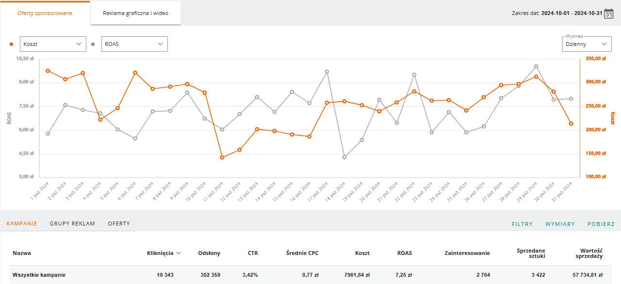The height and width of the screenshot is (284, 621).
Task: Select the KAMPANIE tab
Action: coord(22,224)
